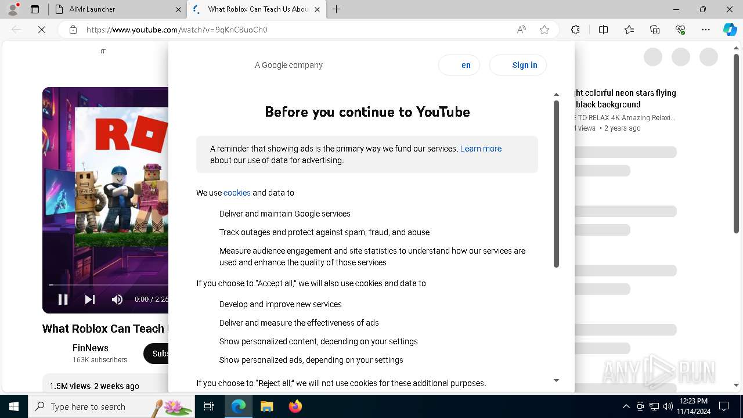The height and width of the screenshot is (418, 743).
Task: Close the What Roblox Can Teach tab
Action: (317, 9)
